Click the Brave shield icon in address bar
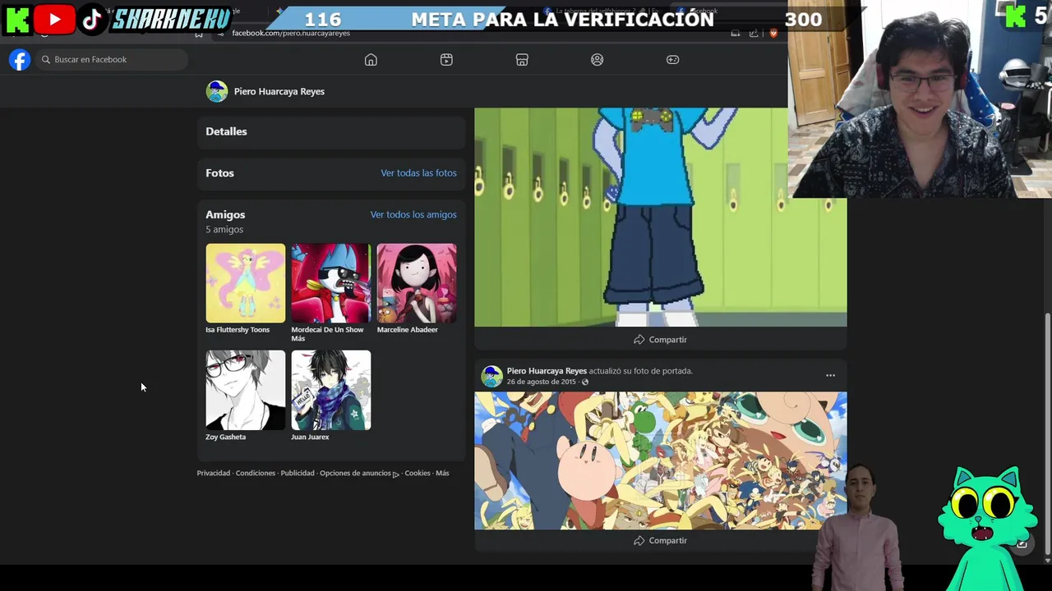The image size is (1052, 591). tap(773, 33)
